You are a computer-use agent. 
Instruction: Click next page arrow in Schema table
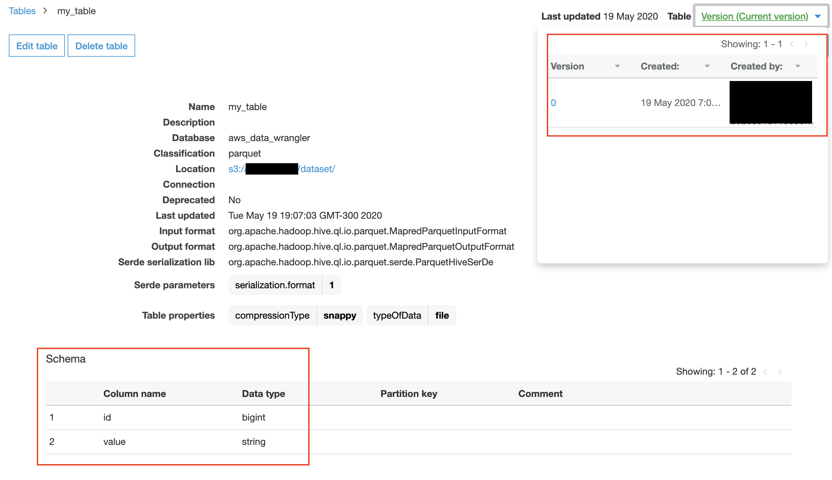[x=780, y=372]
